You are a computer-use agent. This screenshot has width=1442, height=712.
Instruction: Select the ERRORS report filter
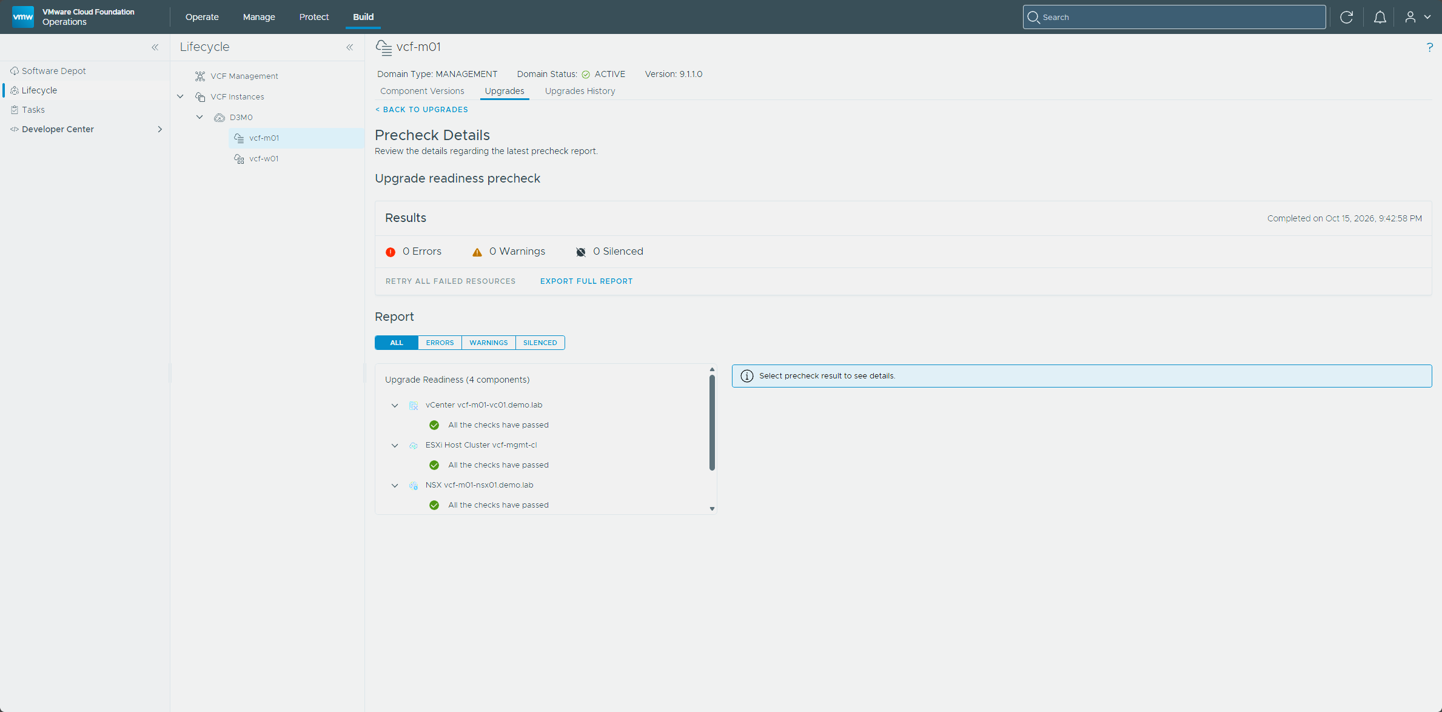tap(440, 343)
